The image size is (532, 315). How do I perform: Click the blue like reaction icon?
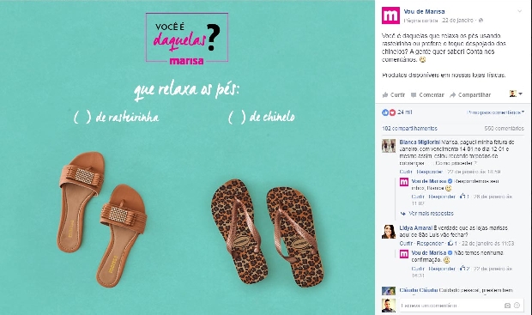point(385,112)
